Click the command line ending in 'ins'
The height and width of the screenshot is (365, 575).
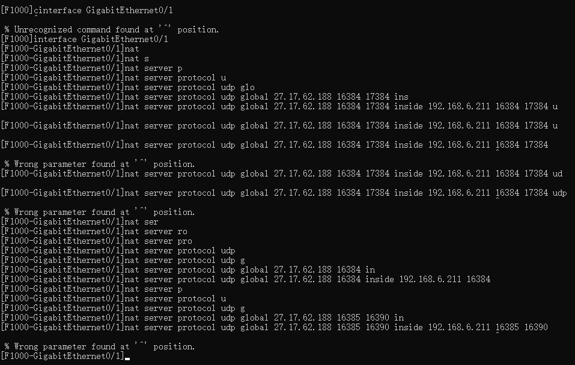point(205,97)
